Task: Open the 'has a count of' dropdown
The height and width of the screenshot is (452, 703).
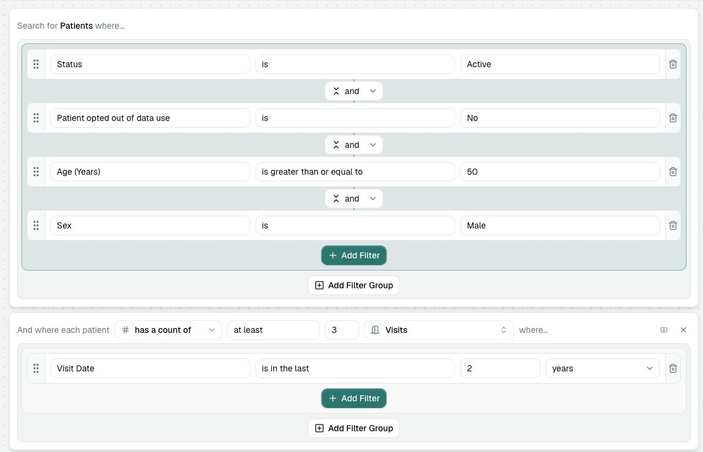Action: (x=168, y=330)
